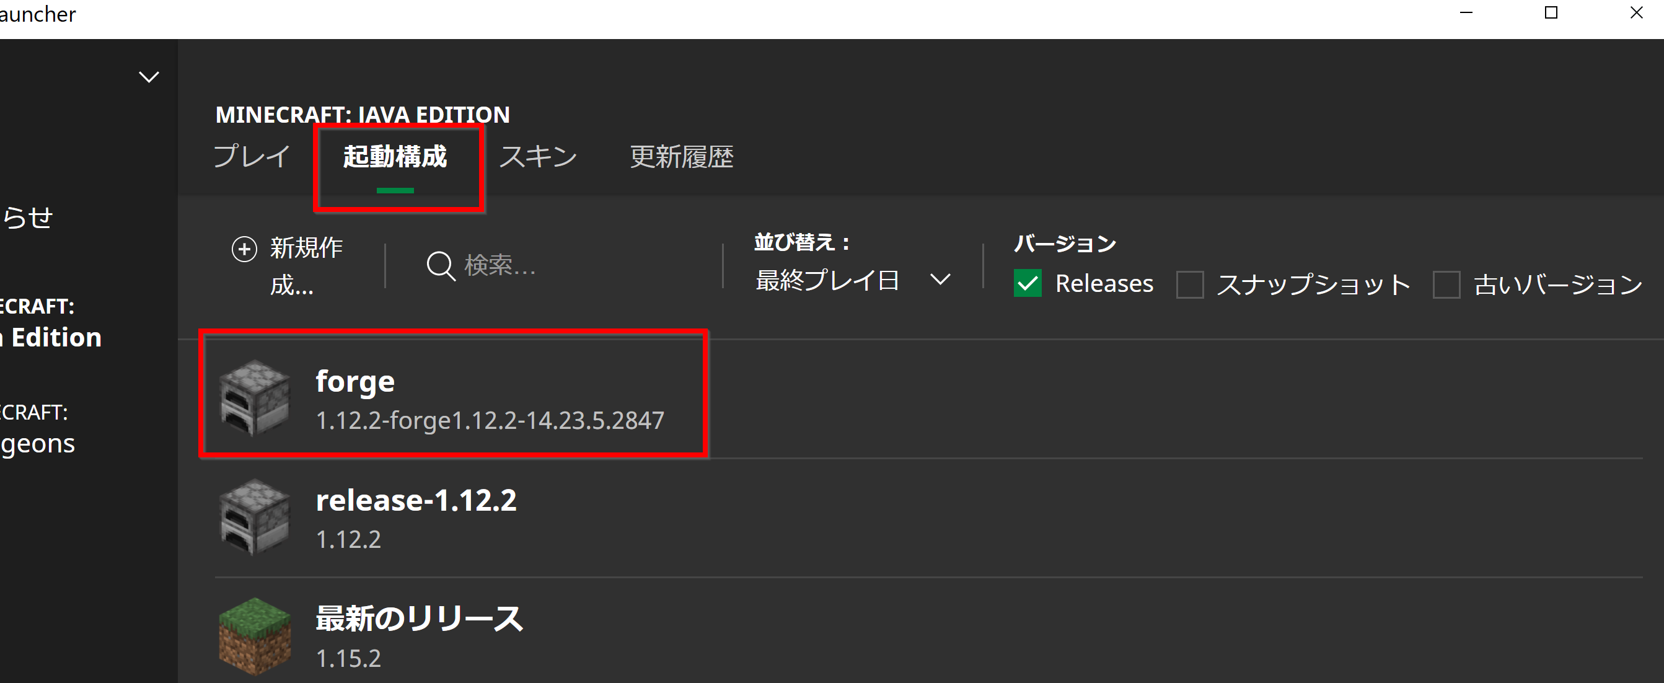Screen dimensions: 1664x683
Task: Expand the account chevron in sidebar
Action: (x=149, y=77)
